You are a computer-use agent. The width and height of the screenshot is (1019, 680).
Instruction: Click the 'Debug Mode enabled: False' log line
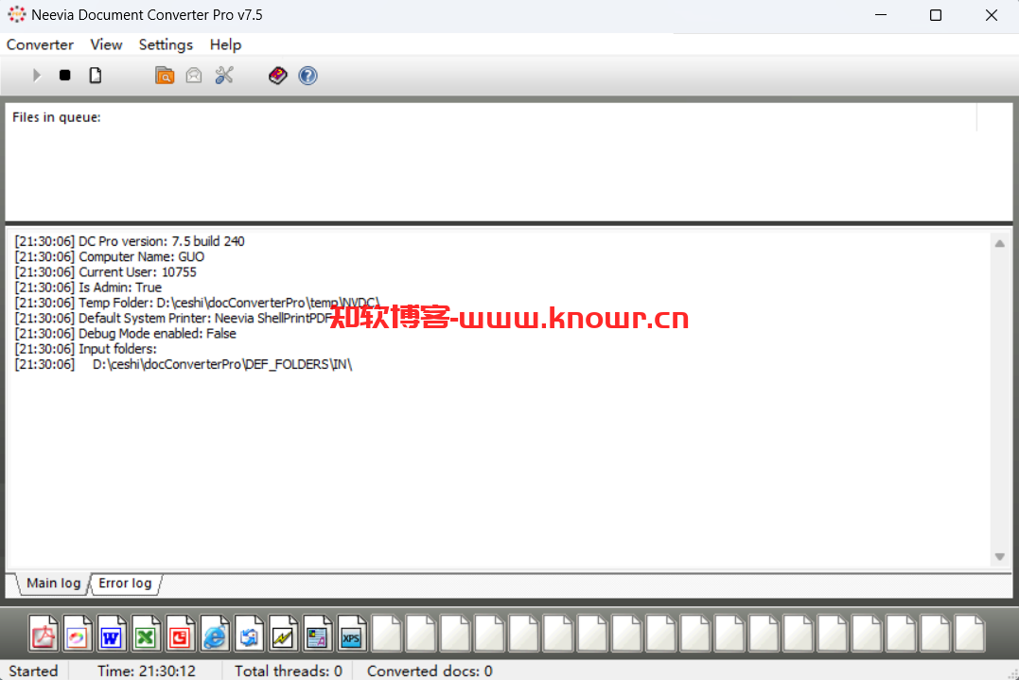126,333
